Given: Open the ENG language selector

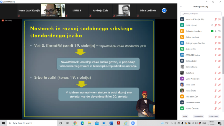Looking at the screenshot, I should click(204, 123).
